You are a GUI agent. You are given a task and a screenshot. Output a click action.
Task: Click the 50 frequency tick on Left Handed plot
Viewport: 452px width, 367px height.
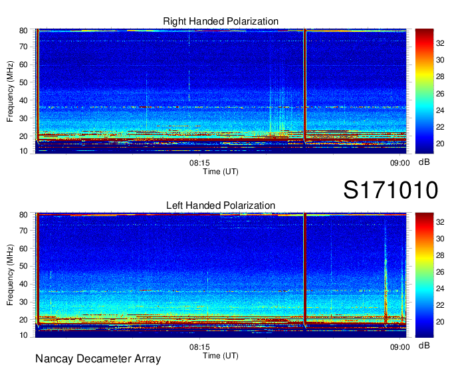[23, 266]
